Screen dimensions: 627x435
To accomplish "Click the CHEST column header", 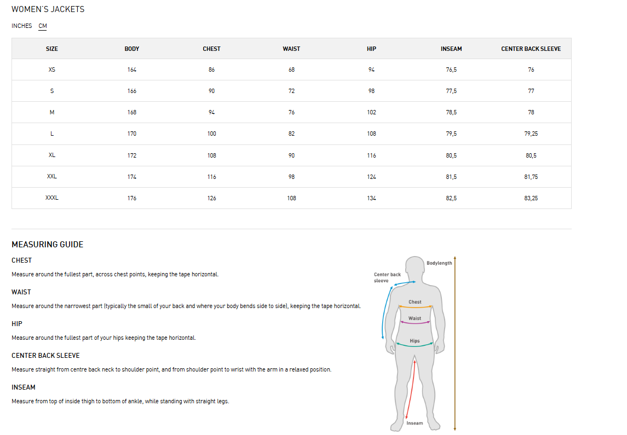I will point(211,49).
